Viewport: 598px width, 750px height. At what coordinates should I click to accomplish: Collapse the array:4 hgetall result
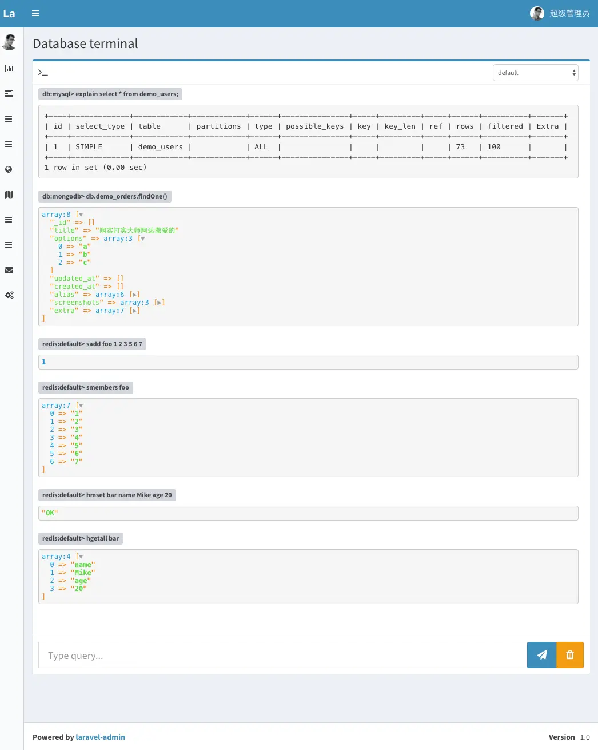click(80, 557)
